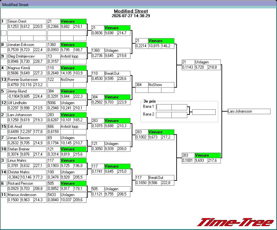This screenshot has width=277, height=230.
Task: Select the Jonatan Eriksson entry
Action: pyautogui.click(x=27, y=45)
